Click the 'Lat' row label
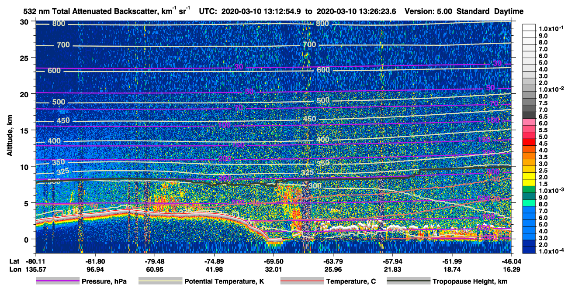568x291 pixels. tap(14, 261)
